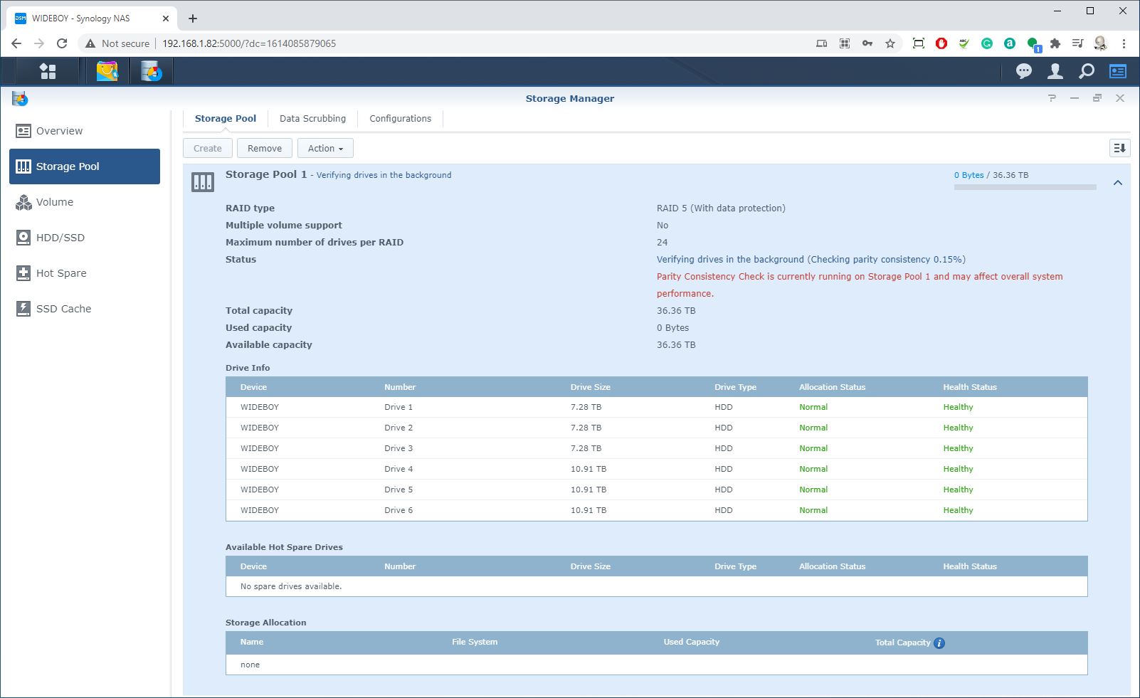1140x698 pixels.
Task: Open the Chrome three-dot menu
Action: pos(1124,43)
